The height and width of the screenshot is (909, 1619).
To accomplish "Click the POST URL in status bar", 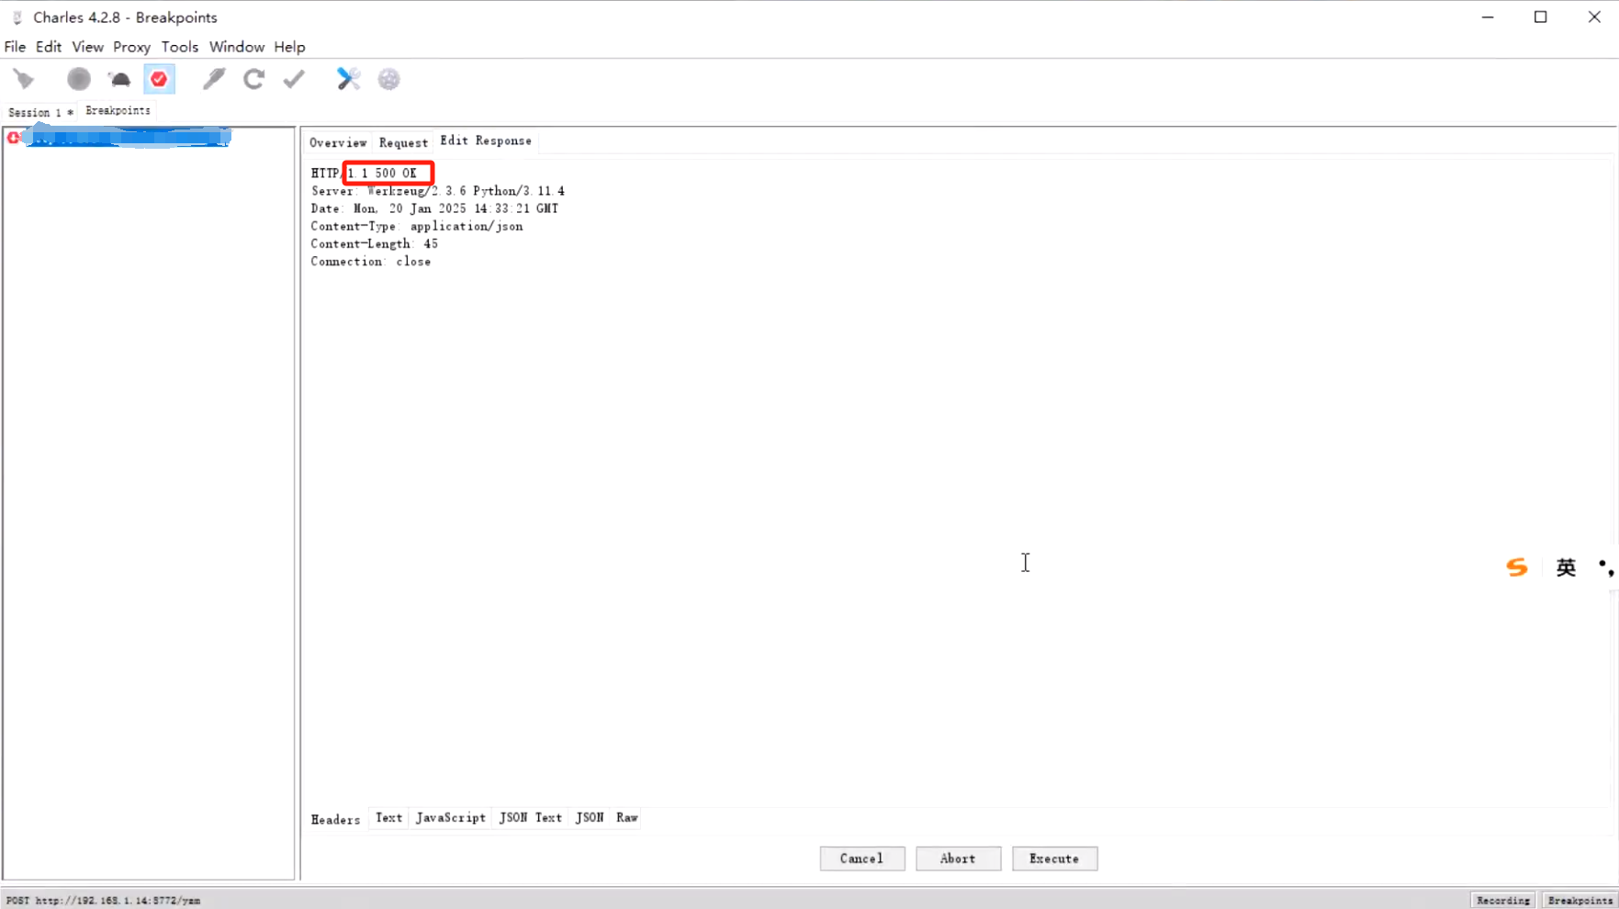I will pyautogui.click(x=103, y=901).
